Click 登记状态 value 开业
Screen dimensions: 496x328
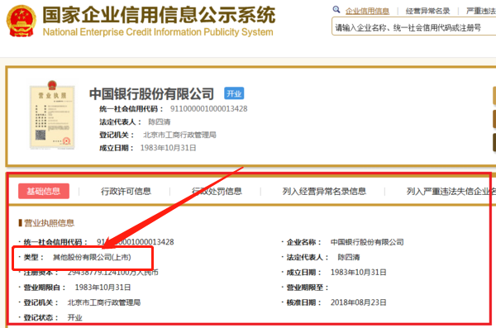coord(75,317)
